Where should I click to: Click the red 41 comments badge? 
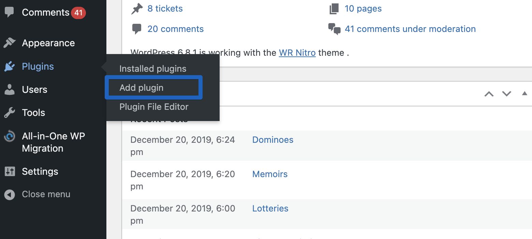(x=78, y=13)
